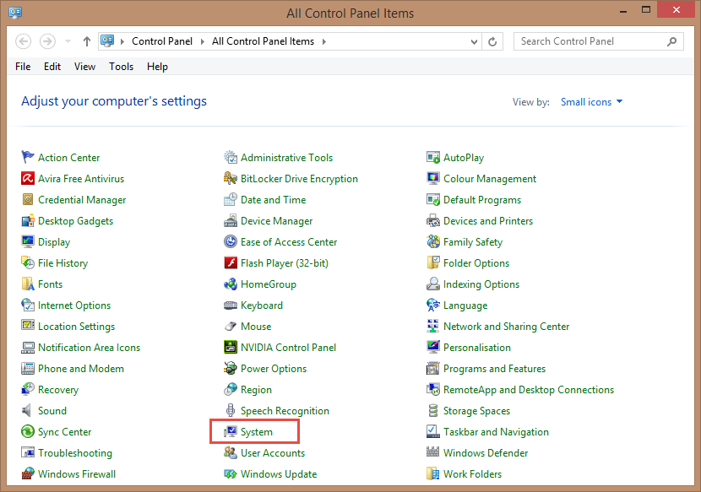Click the File History icon
This screenshot has height=492, width=701.
pyautogui.click(x=28, y=262)
